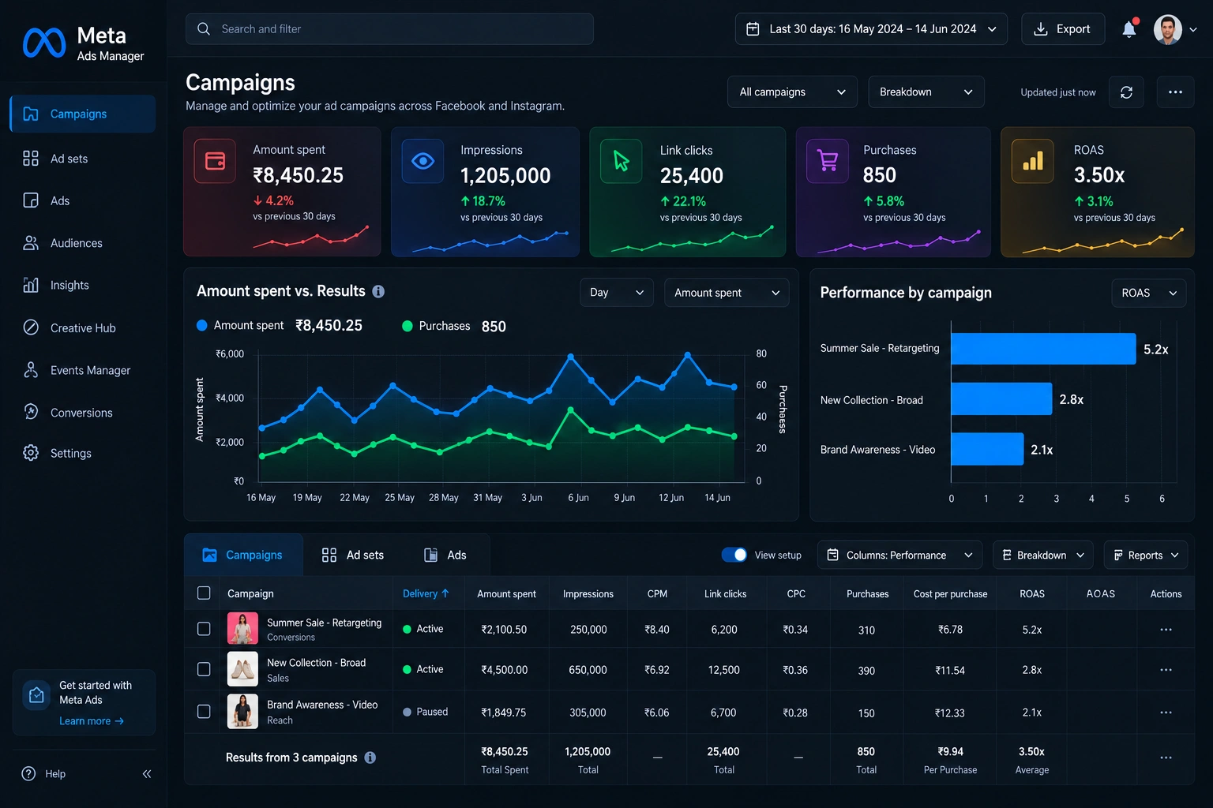Click the Insights sidebar chart icon
1213x808 pixels.
(x=31, y=285)
